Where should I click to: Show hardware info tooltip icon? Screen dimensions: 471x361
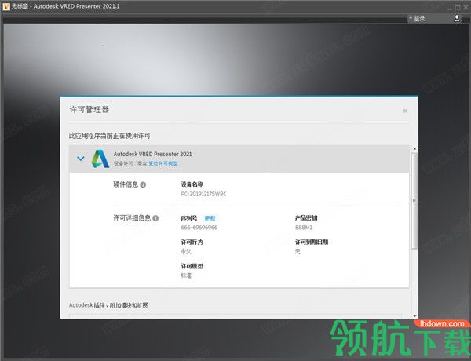144,184
